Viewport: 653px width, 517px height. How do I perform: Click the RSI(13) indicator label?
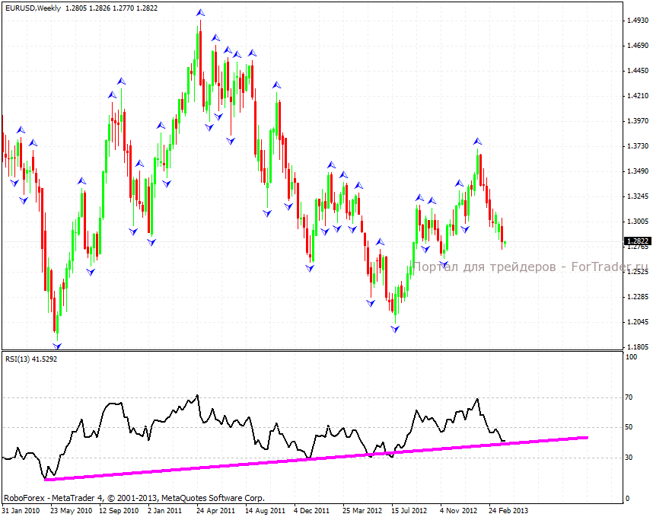(x=31, y=357)
